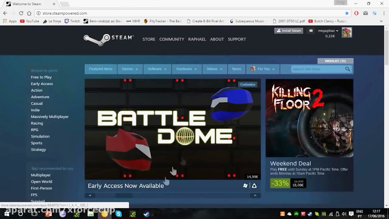Open the inbox envelope icon beside username
Viewport: 389px width, 219px height.
(310, 31)
